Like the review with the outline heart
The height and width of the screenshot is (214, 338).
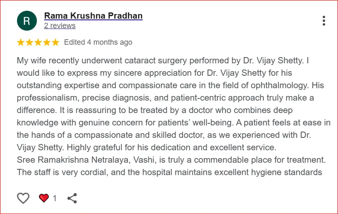tap(23, 198)
